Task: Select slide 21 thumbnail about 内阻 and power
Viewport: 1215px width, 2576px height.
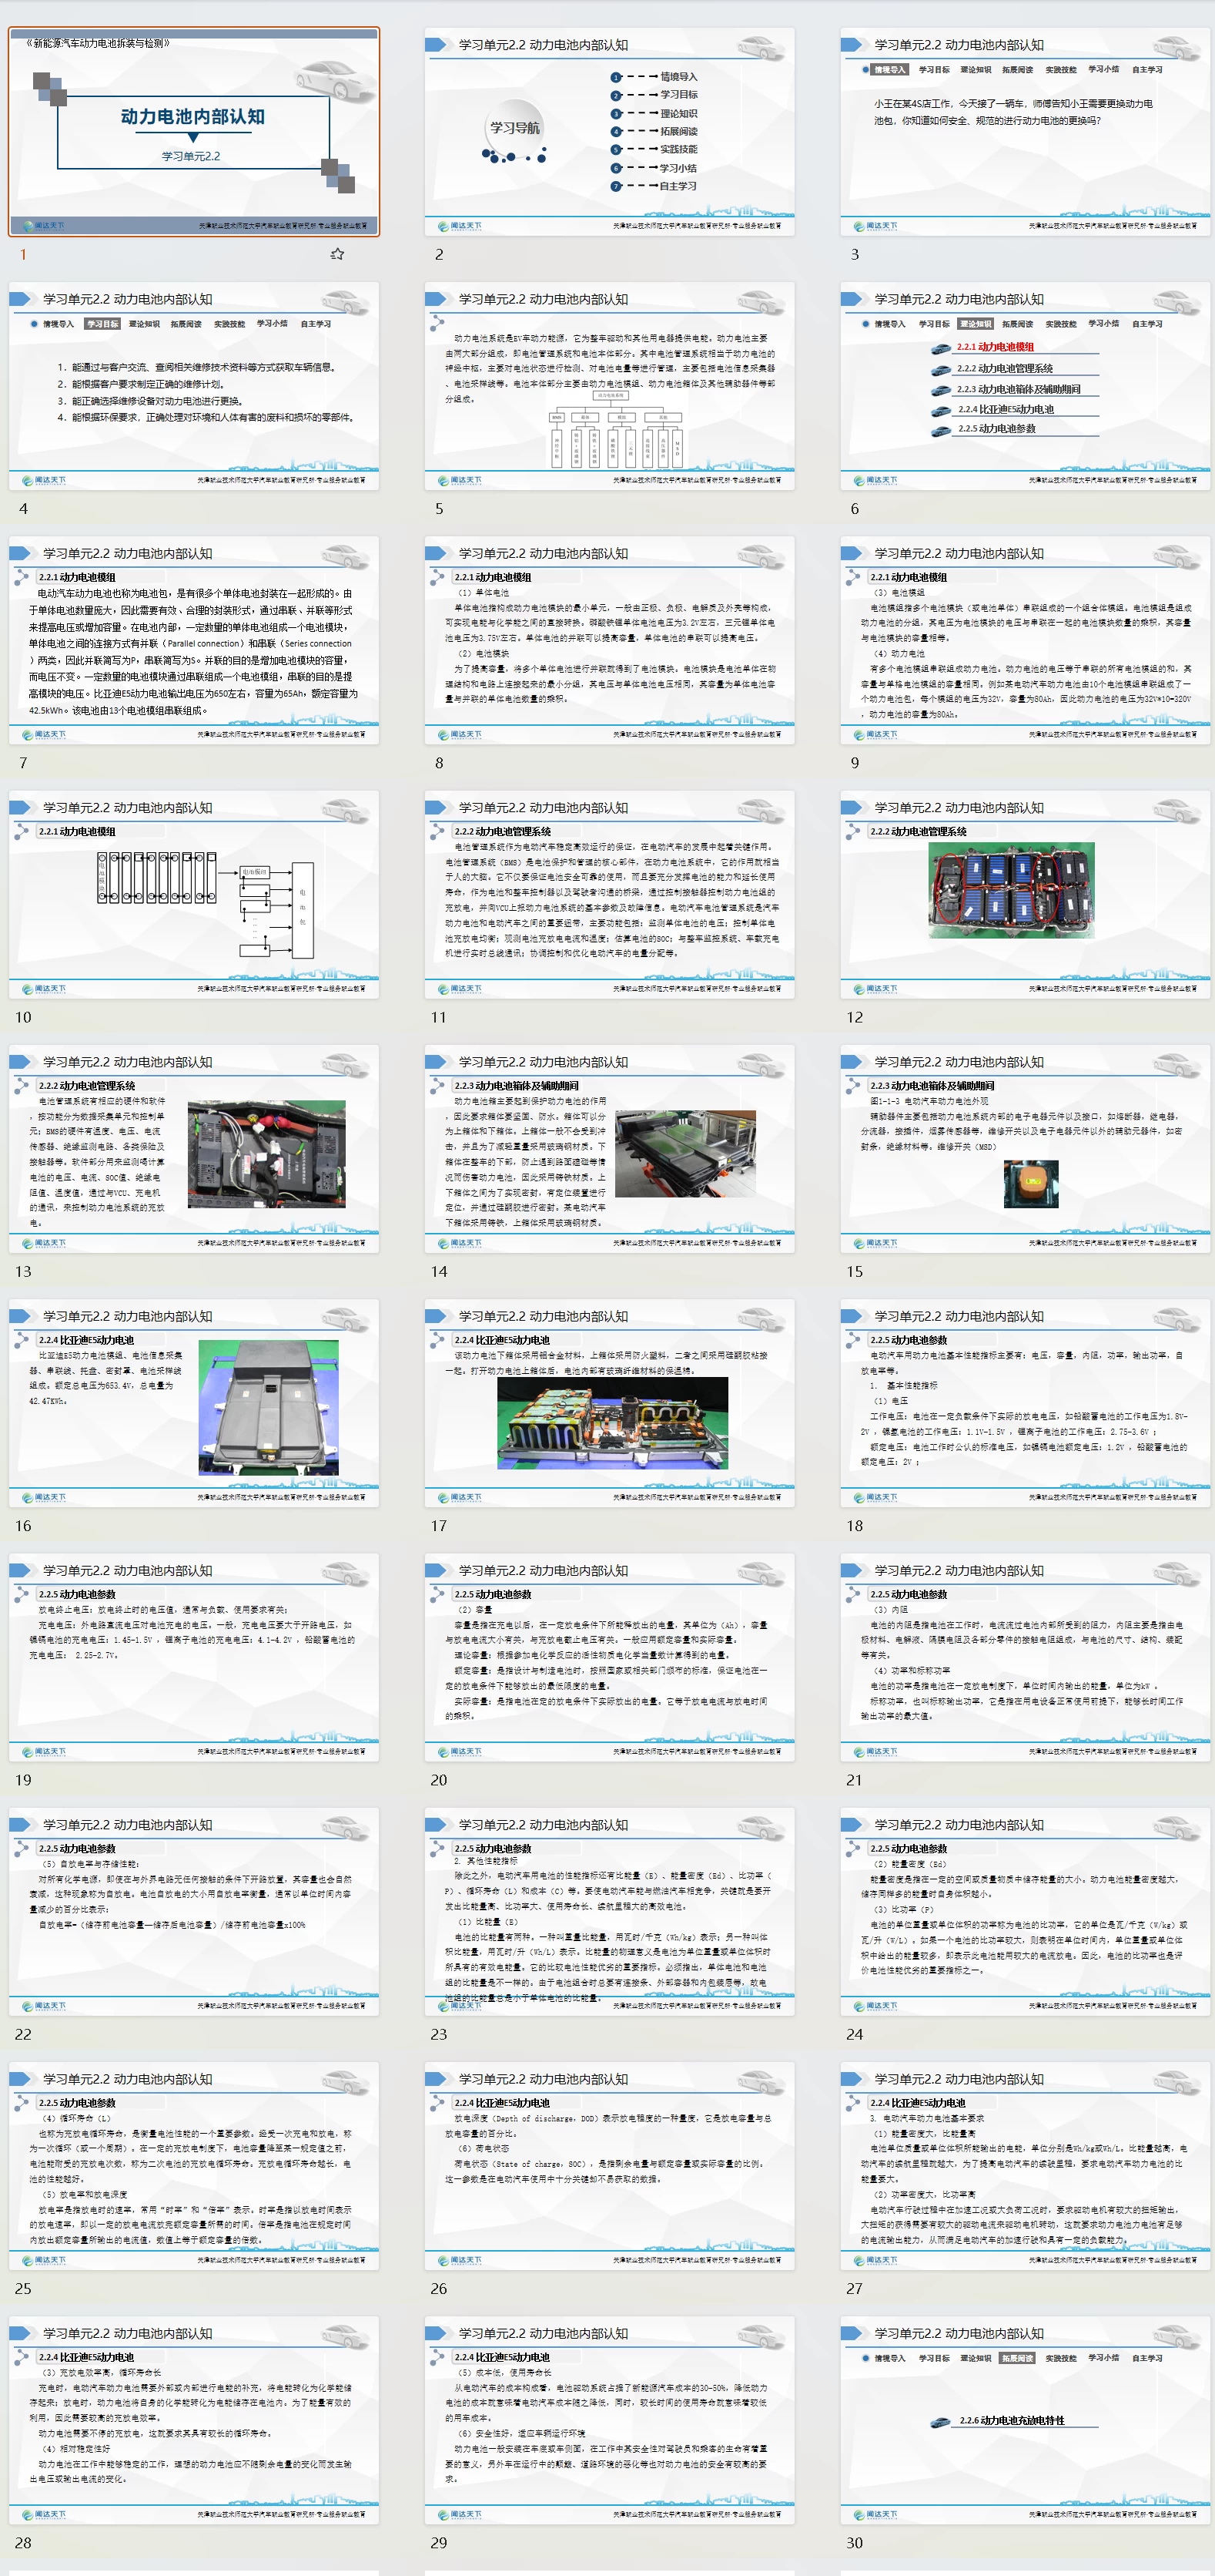Action: (x=1025, y=1656)
